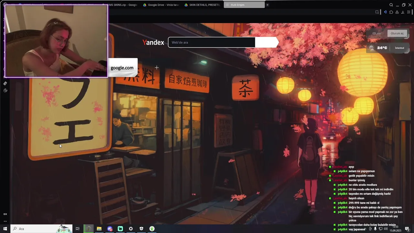Click the İstanbul weather location label
This screenshot has height=233, width=414.
399,48
